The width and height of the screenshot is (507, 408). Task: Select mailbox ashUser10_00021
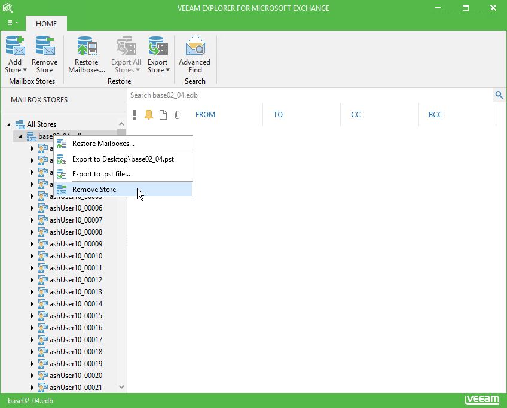[x=76, y=388]
